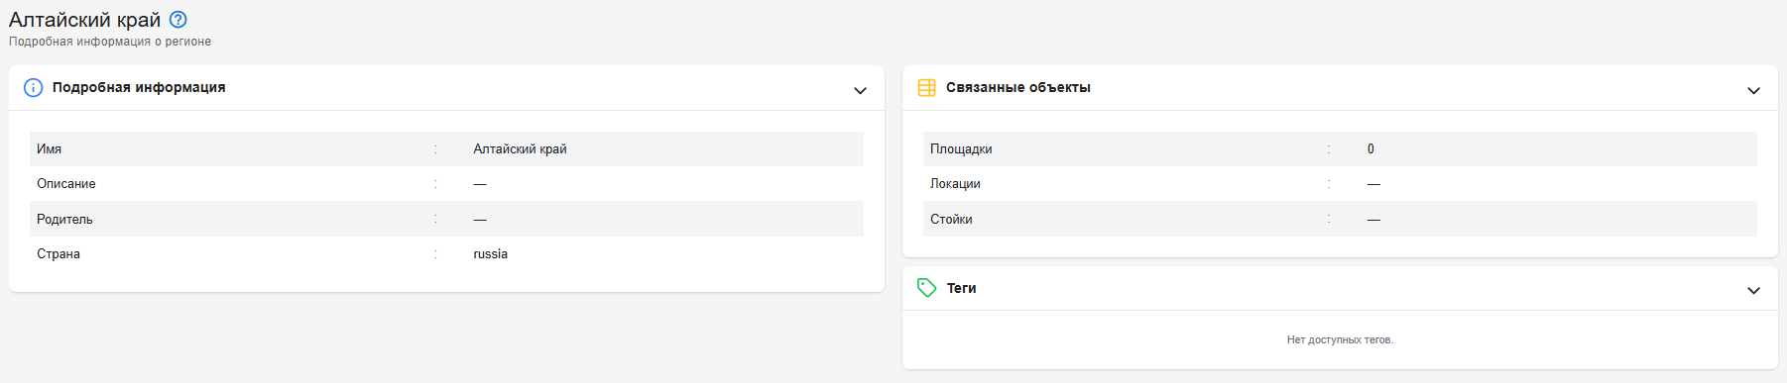This screenshot has width=1787, height=383.
Task: Click the Площадки label
Action: tap(961, 148)
